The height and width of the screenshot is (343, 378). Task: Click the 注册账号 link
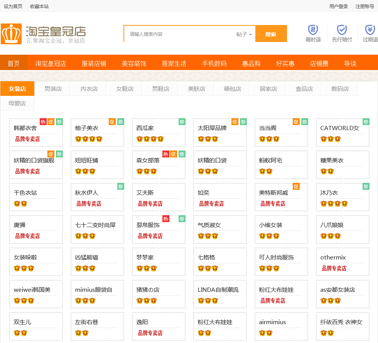[x=364, y=6]
